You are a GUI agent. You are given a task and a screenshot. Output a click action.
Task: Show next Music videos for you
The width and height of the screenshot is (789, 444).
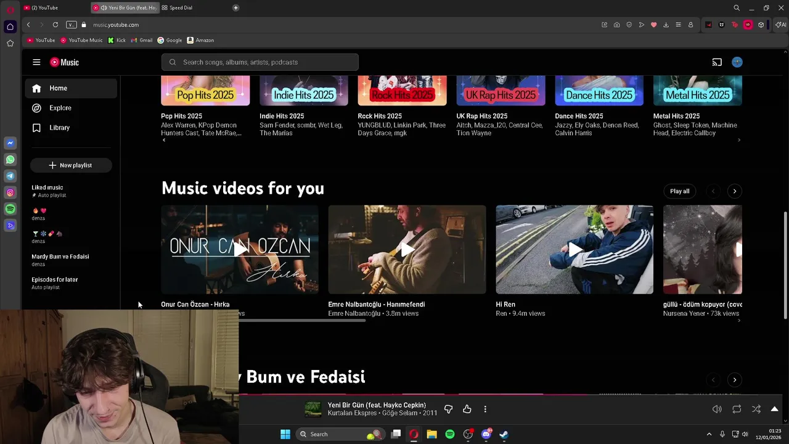[734, 191]
